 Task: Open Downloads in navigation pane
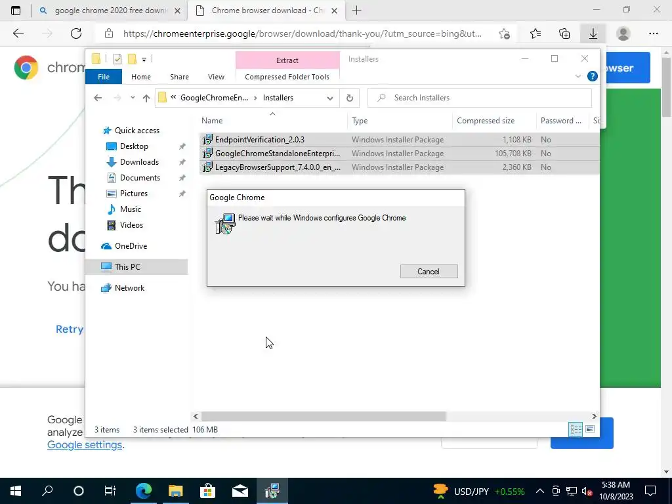(139, 162)
